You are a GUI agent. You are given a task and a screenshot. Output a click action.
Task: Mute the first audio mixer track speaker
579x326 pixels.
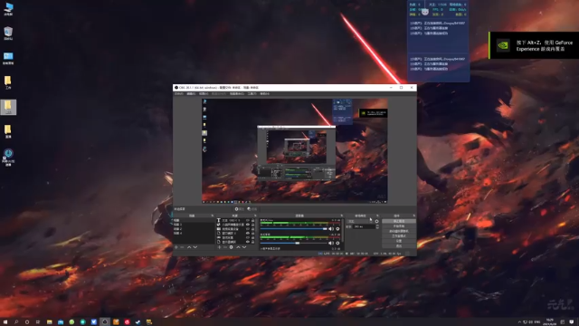[x=331, y=229]
